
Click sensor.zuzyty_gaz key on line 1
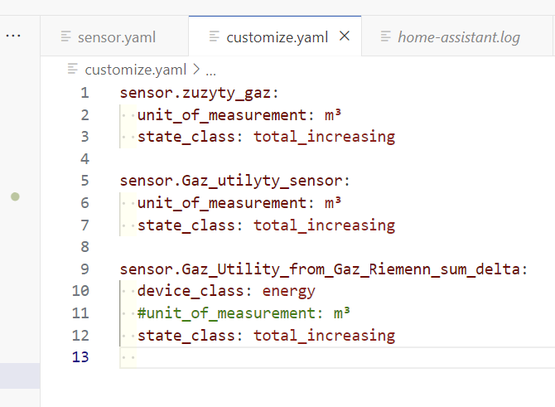tap(200, 93)
